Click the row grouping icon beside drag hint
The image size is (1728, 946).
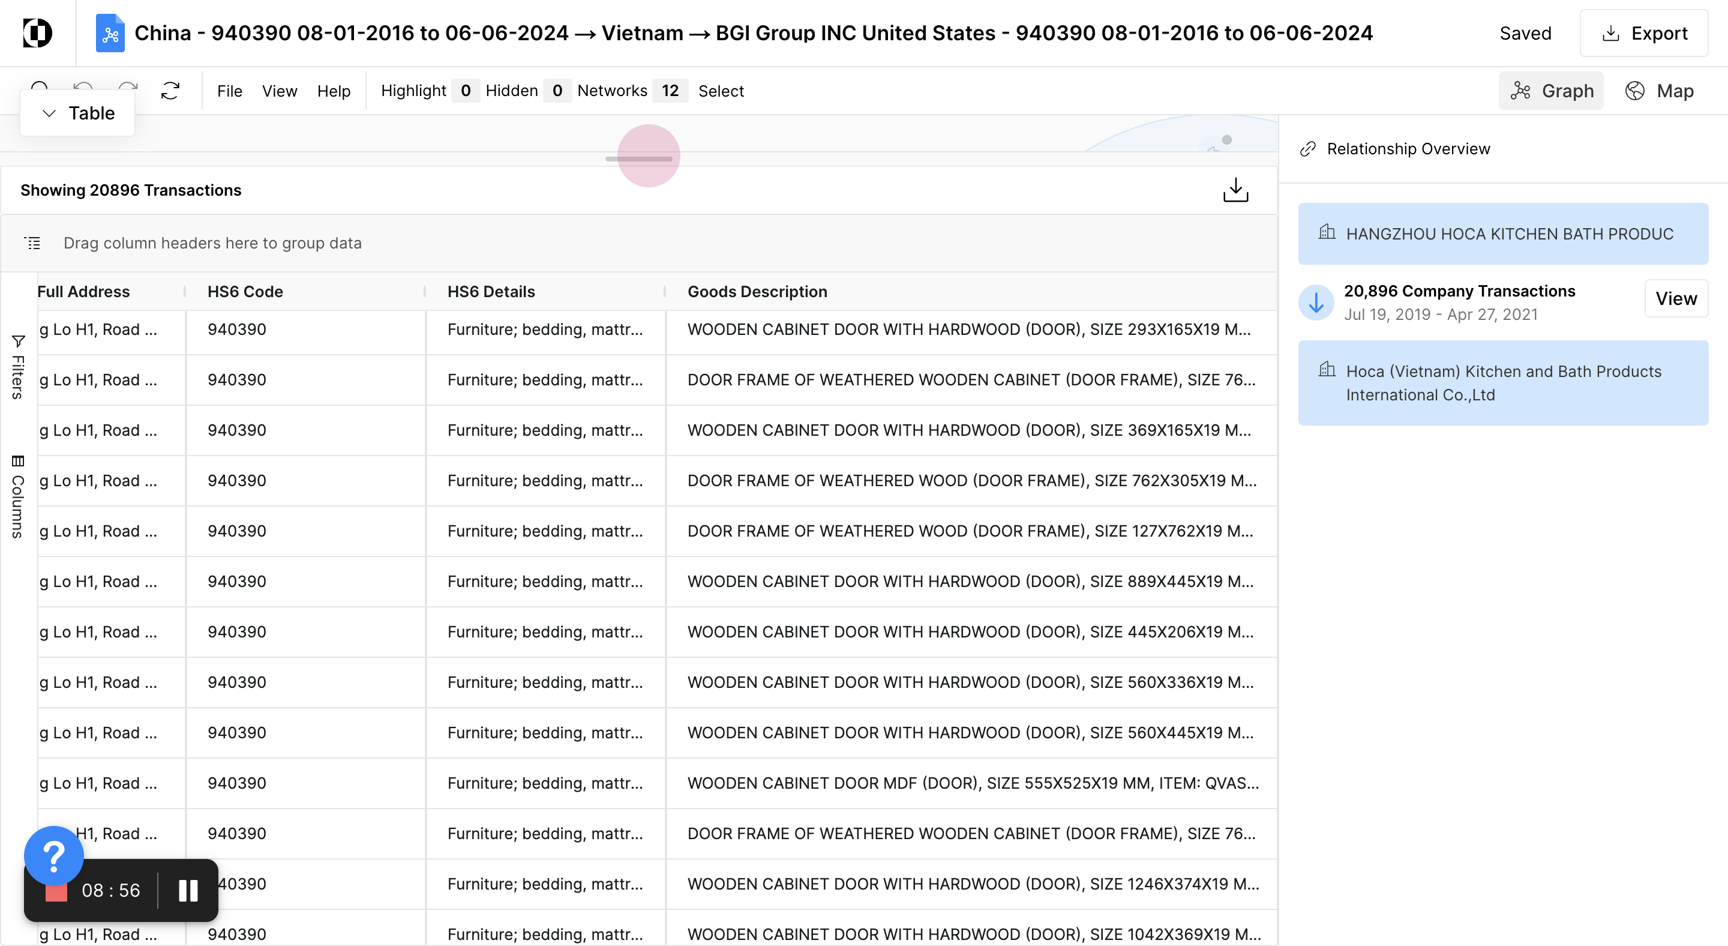pyautogui.click(x=32, y=243)
